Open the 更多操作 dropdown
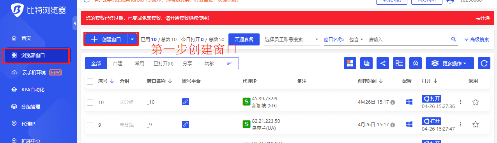Viewport: 497px width, 143px height. (x=449, y=63)
